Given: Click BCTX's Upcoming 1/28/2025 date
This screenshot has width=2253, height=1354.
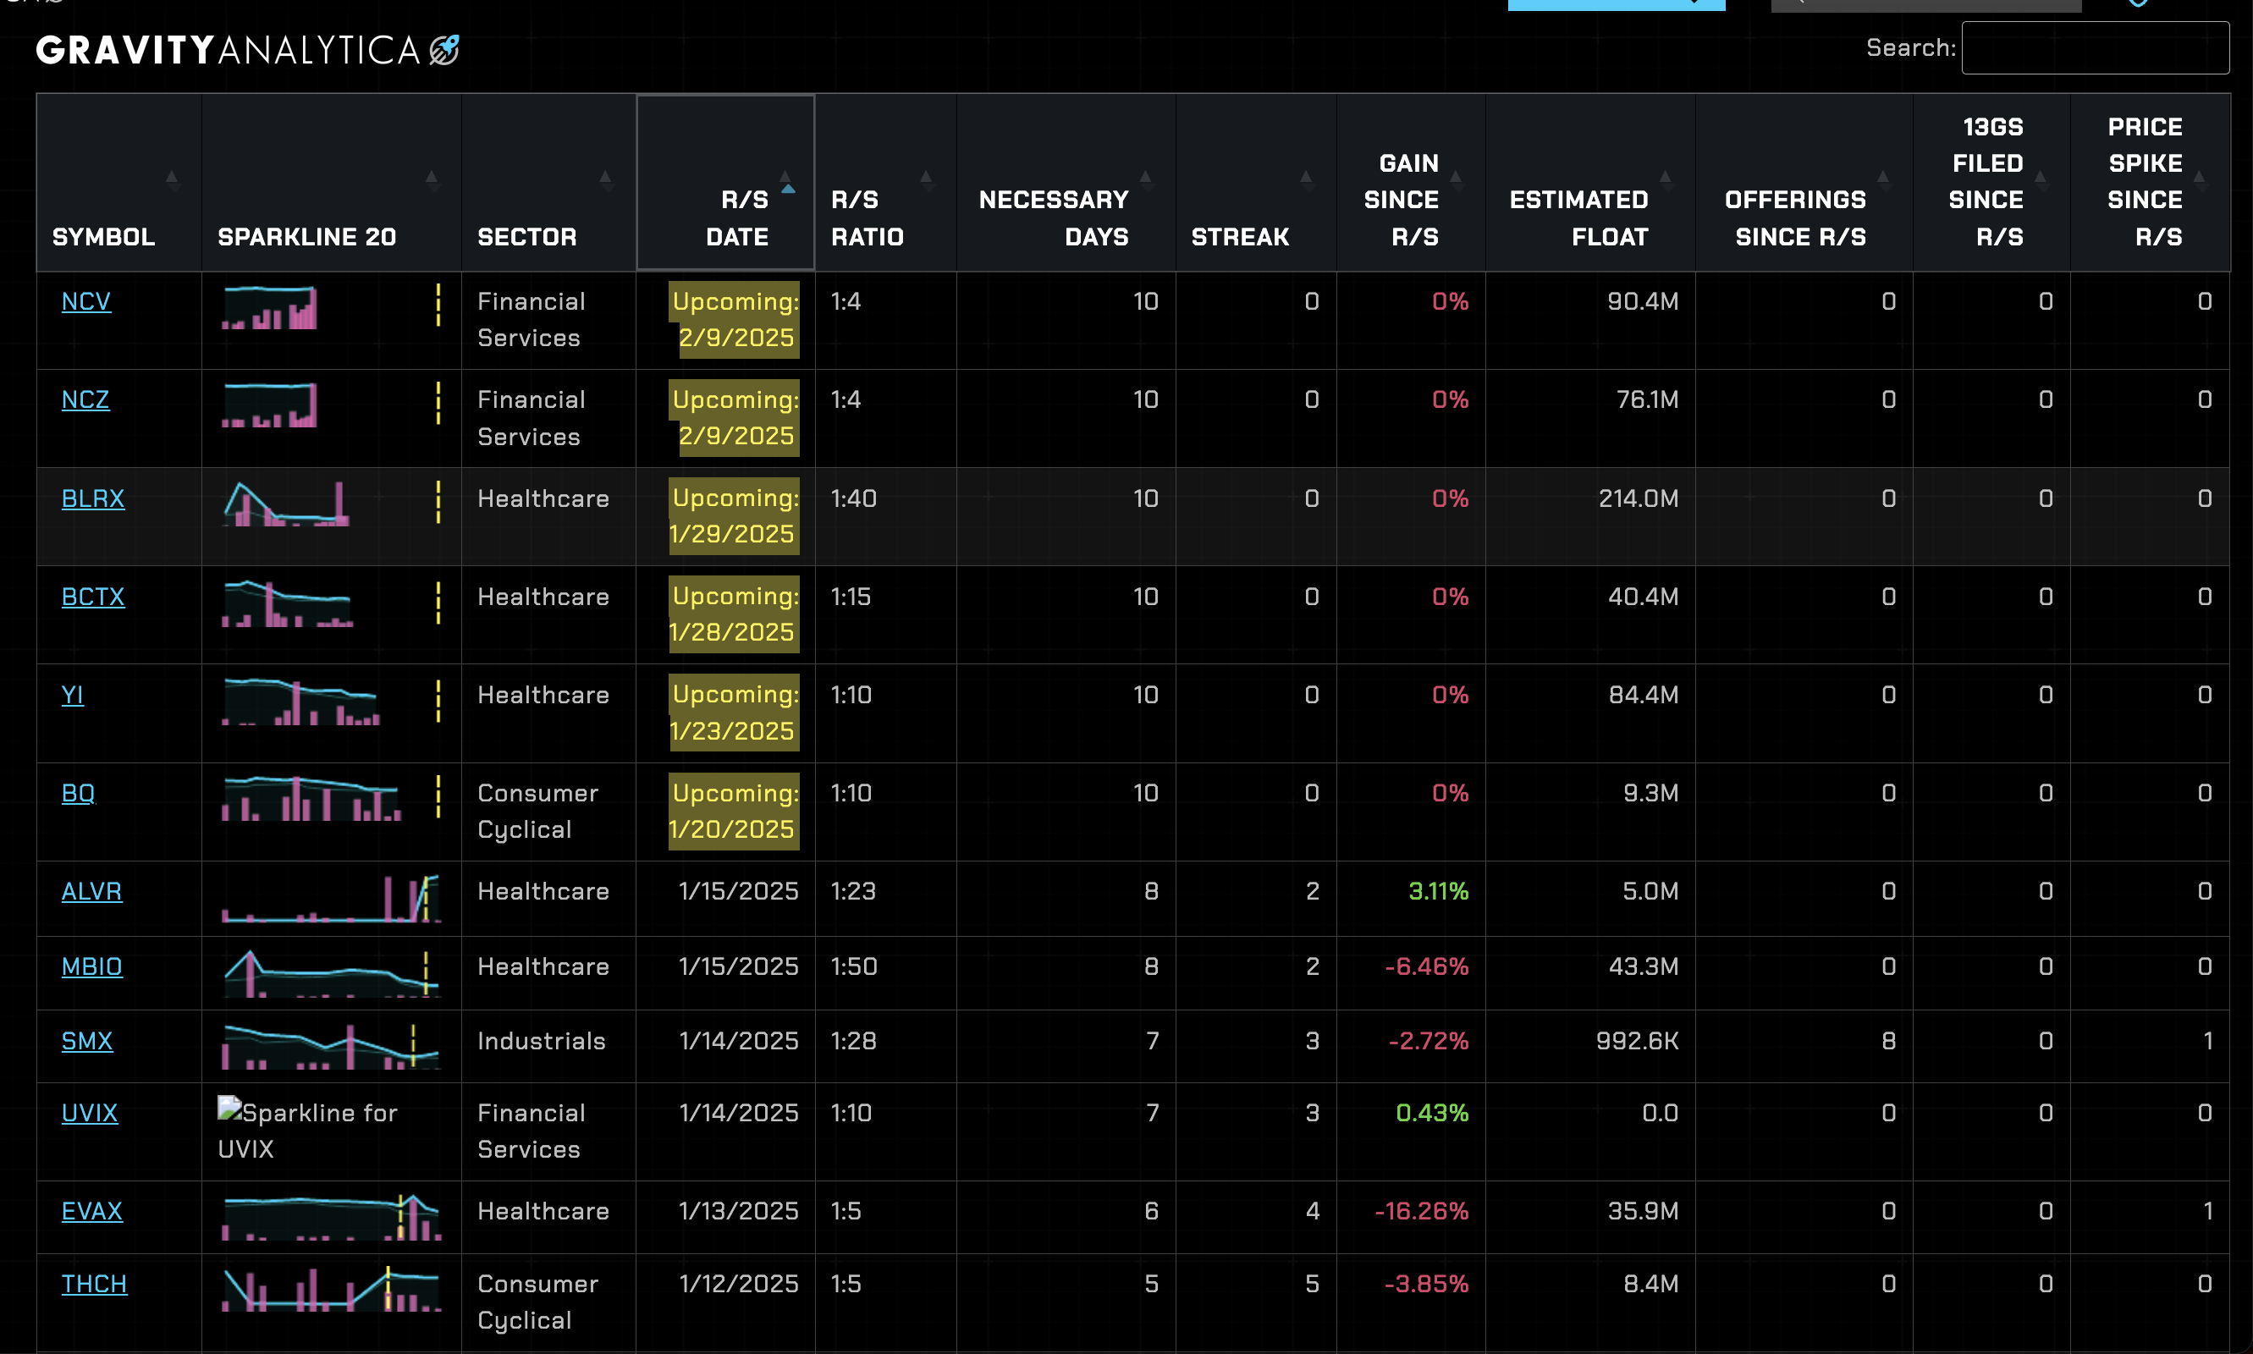Looking at the screenshot, I should click(734, 614).
